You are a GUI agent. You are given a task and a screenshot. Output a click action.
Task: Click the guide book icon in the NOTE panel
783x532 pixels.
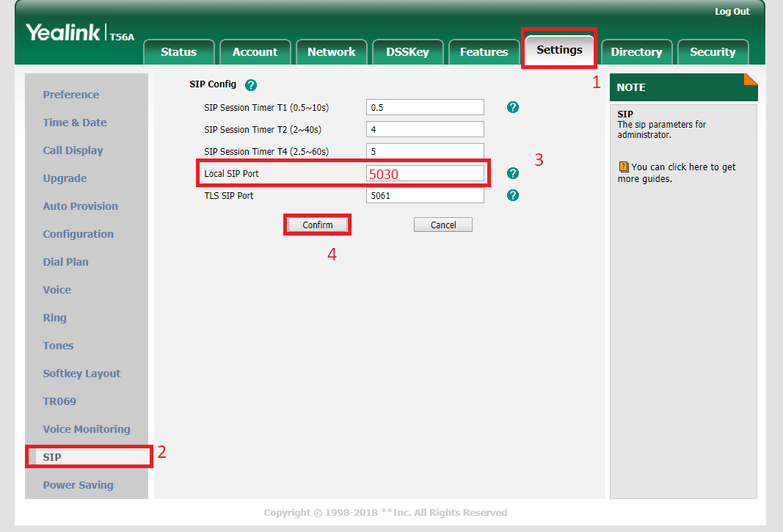point(624,167)
